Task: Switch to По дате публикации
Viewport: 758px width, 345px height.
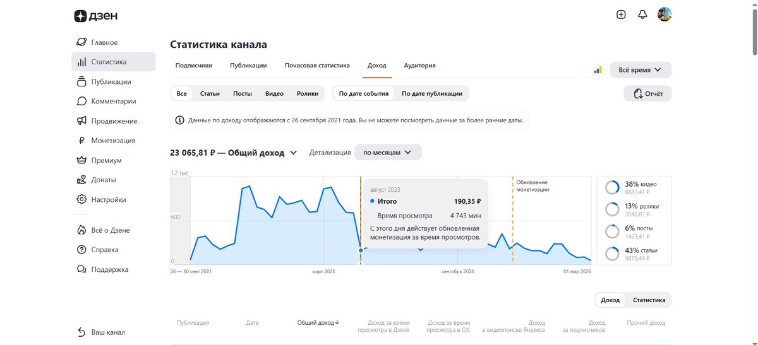Action: tap(432, 93)
